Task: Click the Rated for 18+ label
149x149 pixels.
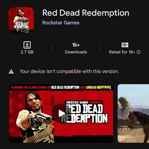Action: pos(122,52)
